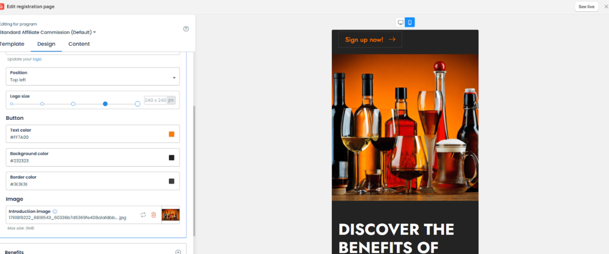The width and height of the screenshot is (609, 254).
Task: Close the Edit registration page editor
Action: pos(606,7)
